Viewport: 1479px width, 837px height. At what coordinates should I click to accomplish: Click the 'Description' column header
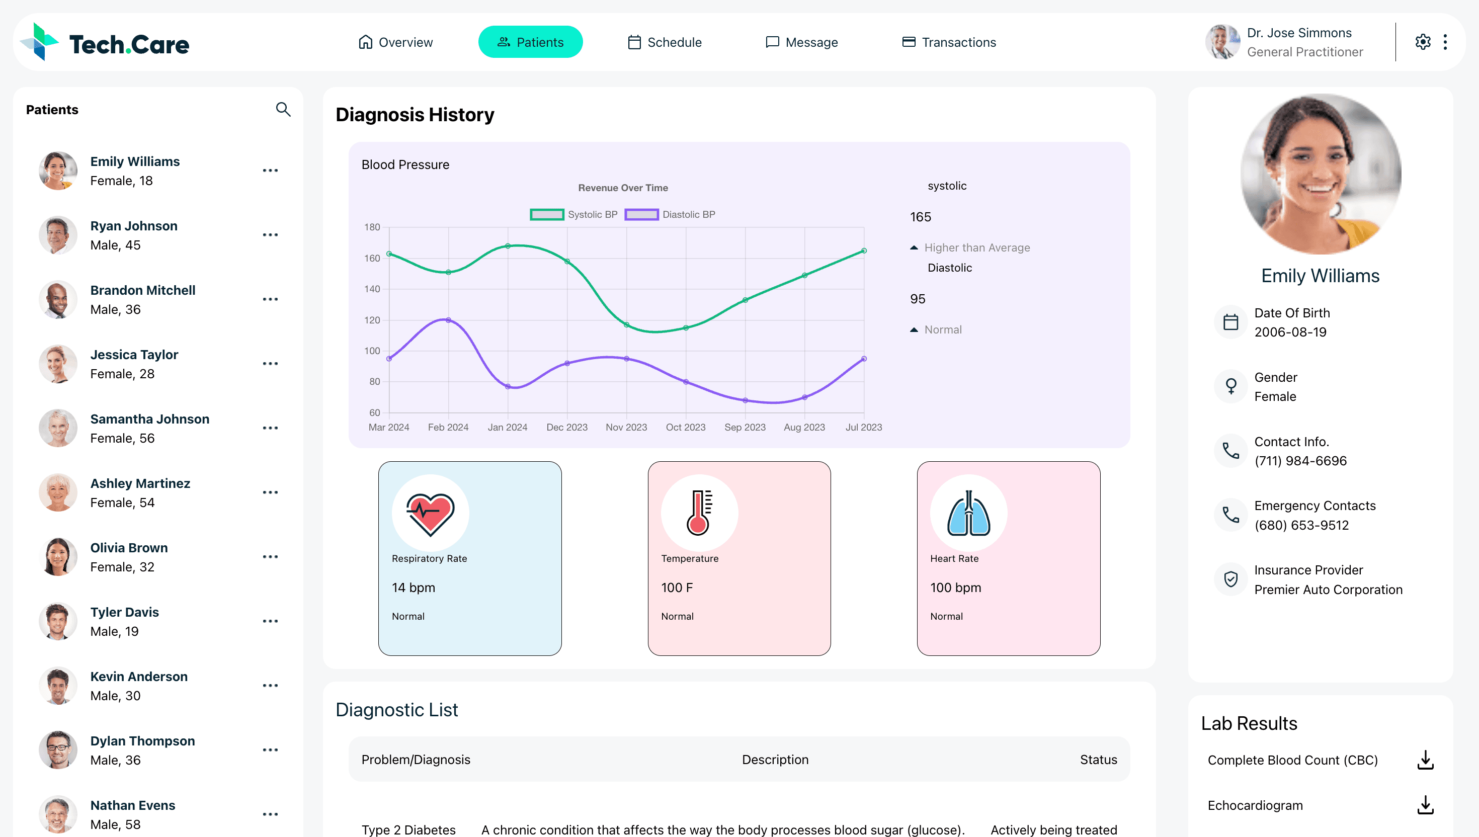click(x=775, y=760)
